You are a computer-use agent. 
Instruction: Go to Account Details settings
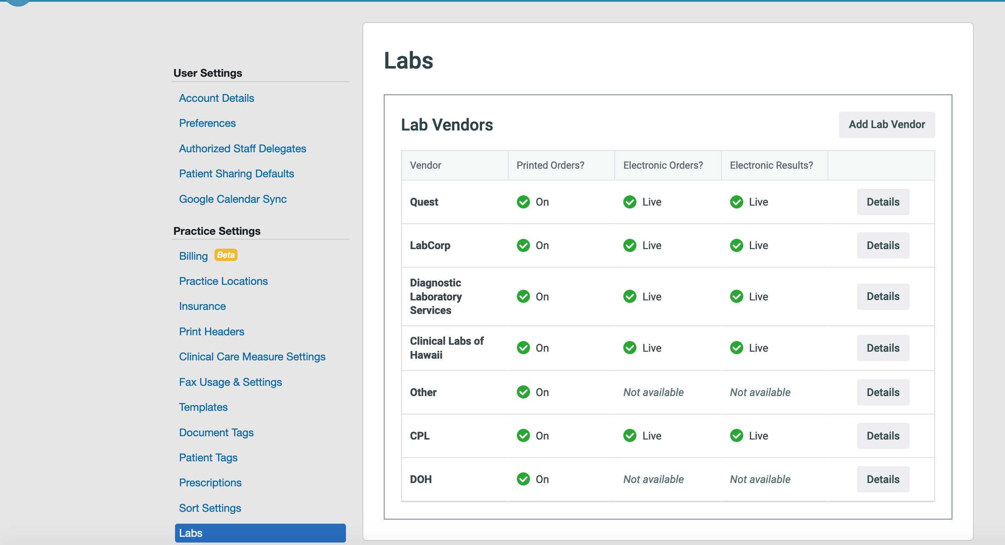click(x=217, y=98)
